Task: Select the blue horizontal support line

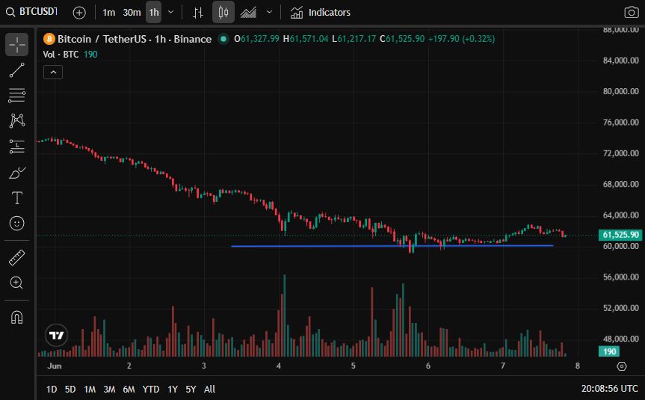Action: pyautogui.click(x=392, y=246)
